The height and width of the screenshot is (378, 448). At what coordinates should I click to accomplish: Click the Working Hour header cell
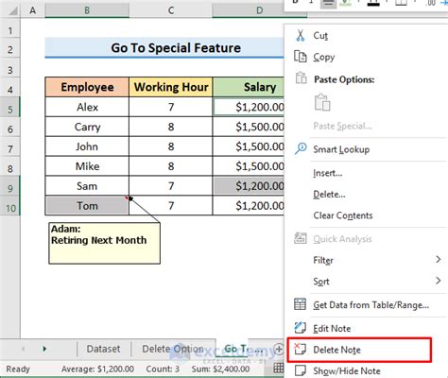click(171, 87)
